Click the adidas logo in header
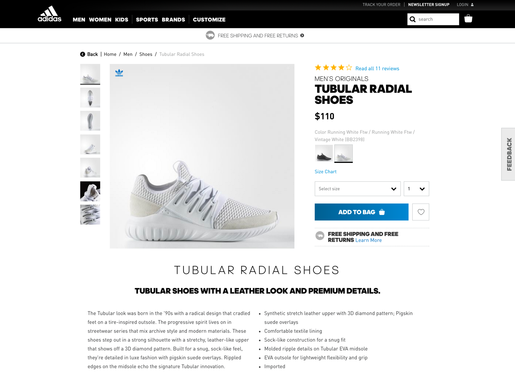Image resolution: width=515 pixels, height=376 pixels. point(49,14)
